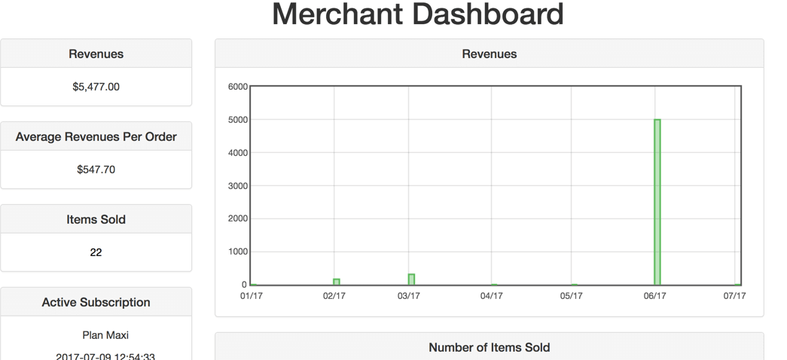
Task: Open the Active Subscription card heading
Action: pyautogui.click(x=96, y=303)
